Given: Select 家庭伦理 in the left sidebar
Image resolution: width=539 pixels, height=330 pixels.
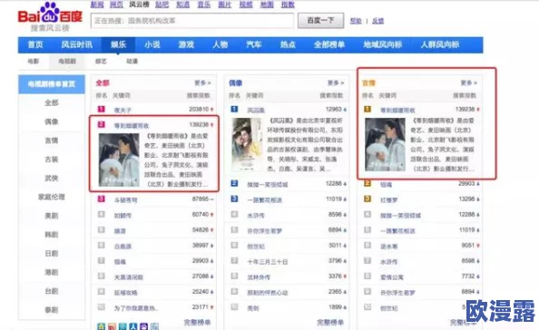Looking at the screenshot, I should click(x=52, y=197).
